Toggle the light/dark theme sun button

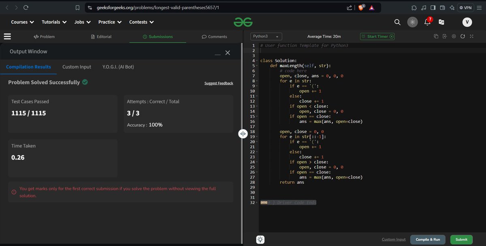pyautogui.click(x=412, y=22)
